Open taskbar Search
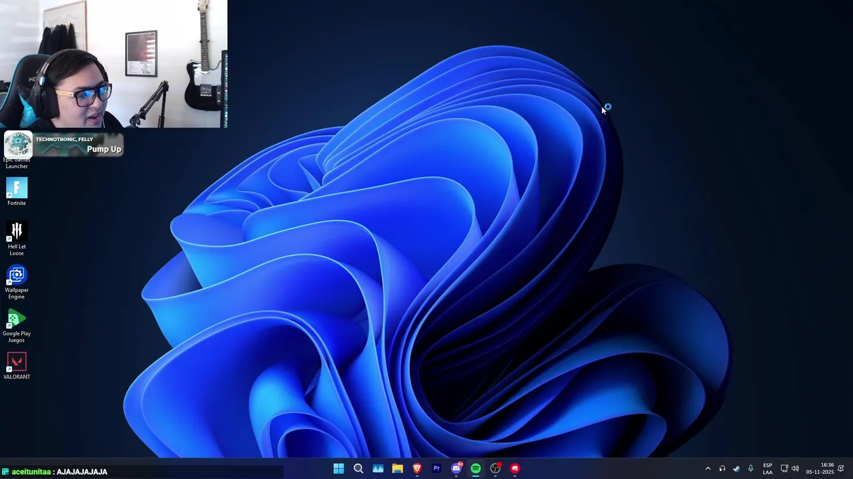 click(x=358, y=468)
